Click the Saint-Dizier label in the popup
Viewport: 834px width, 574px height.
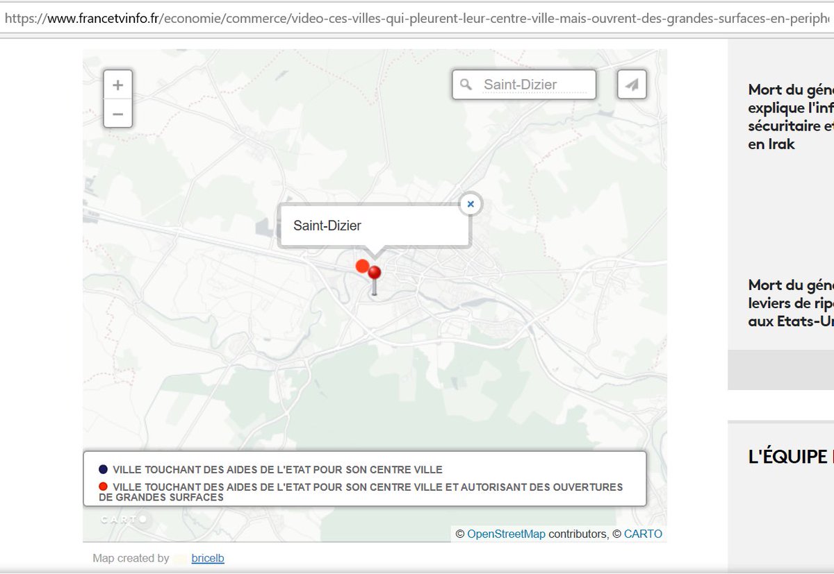[327, 226]
